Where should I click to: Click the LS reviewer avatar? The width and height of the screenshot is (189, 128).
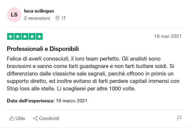click(x=14, y=15)
